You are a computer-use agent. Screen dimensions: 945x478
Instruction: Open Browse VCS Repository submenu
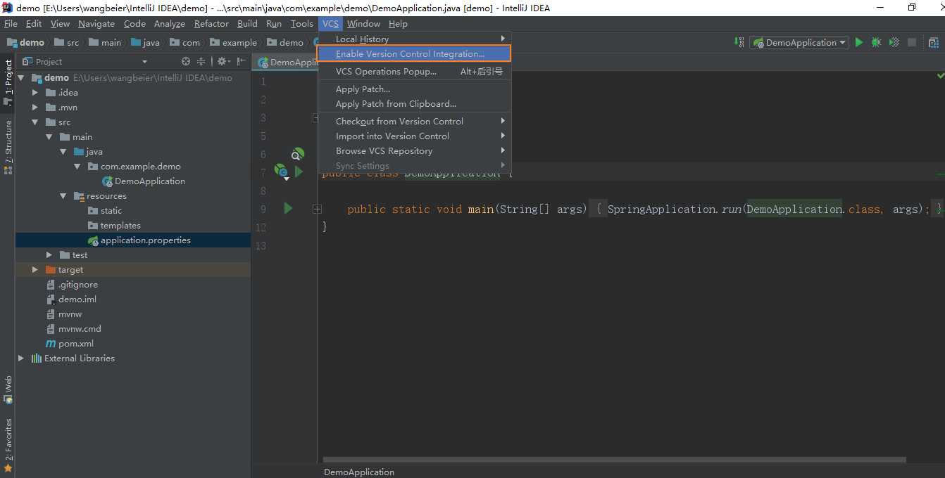pos(414,151)
